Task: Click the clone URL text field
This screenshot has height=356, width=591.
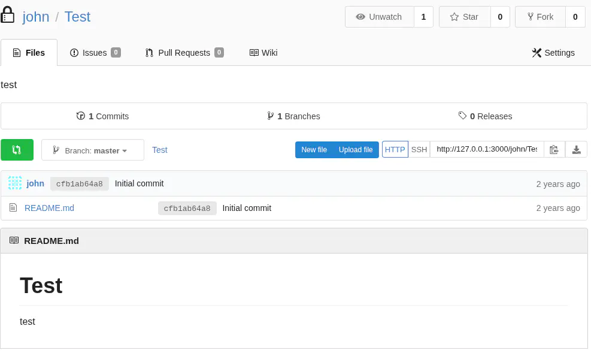Action: tap(486, 150)
